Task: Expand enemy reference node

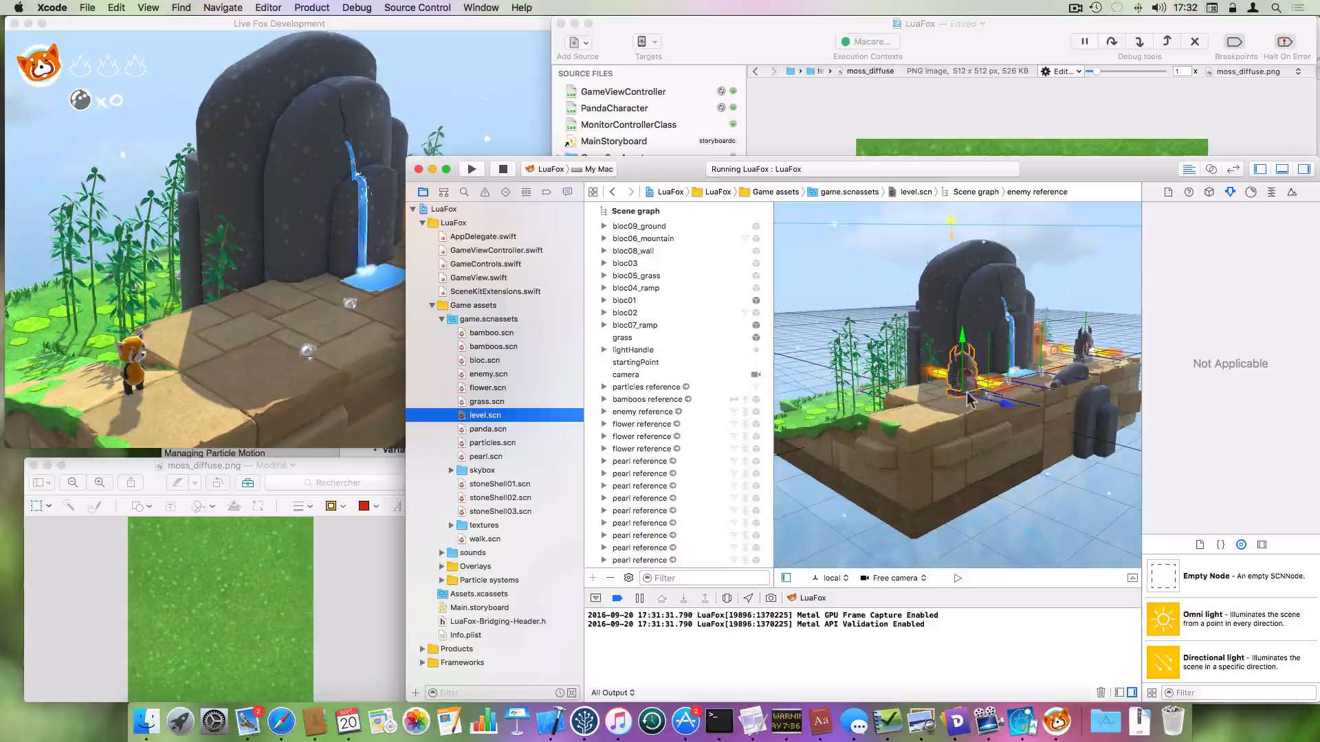Action: pyautogui.click(x=604, y=412)
